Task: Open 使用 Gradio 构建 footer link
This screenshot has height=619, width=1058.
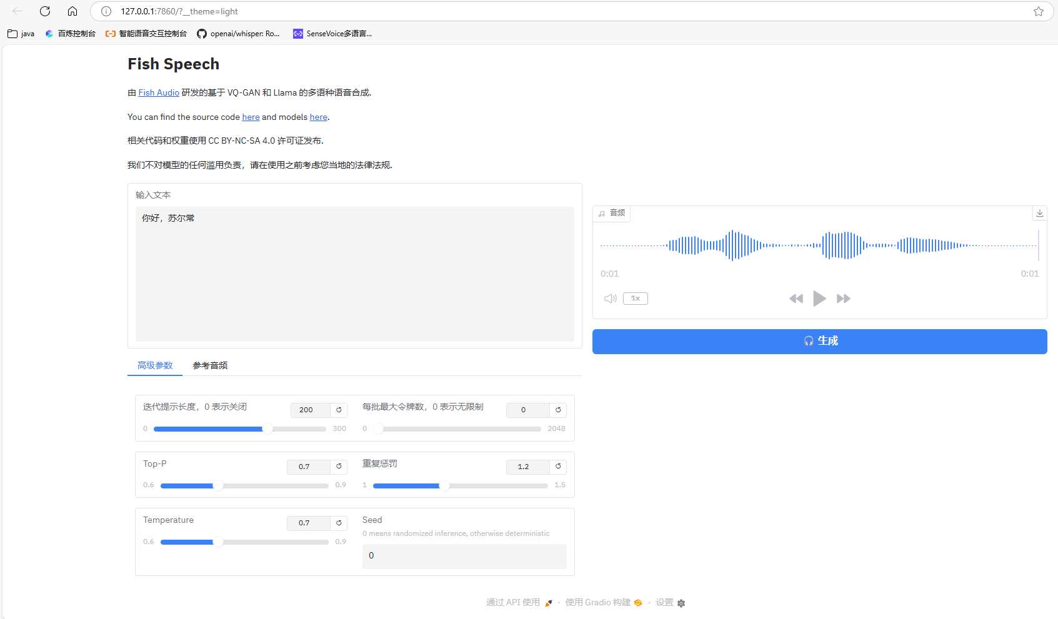Action: [604, 602]
